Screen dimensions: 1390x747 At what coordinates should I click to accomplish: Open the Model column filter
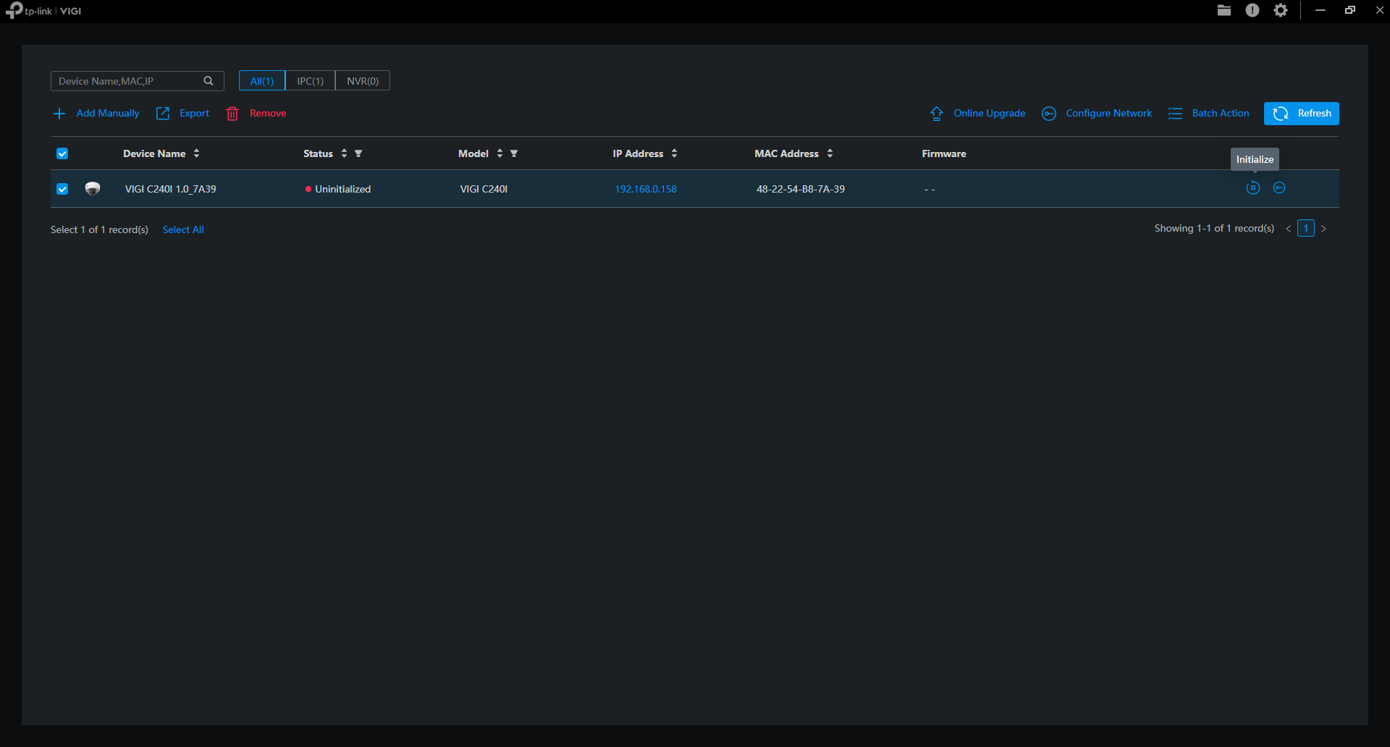point(514,153)
